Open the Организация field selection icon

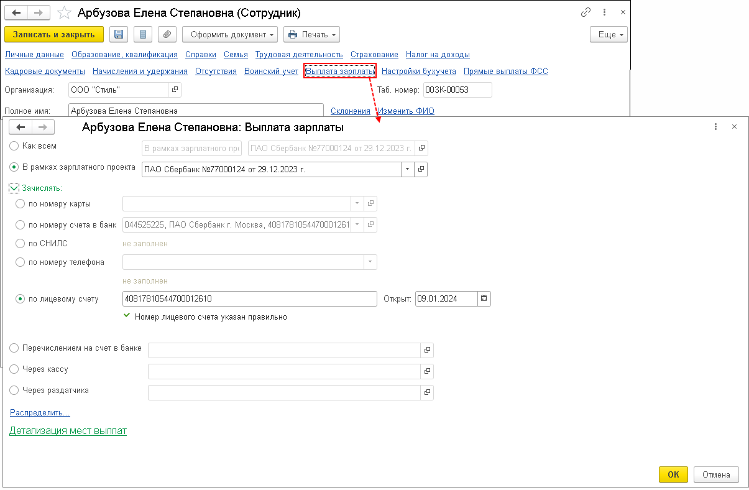click(x=175, y=90)
